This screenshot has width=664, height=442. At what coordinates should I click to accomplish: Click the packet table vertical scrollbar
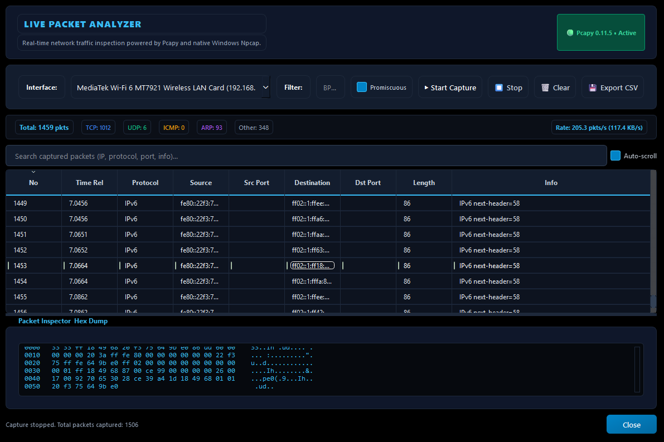pyautogui.click(x=653, y=241)
